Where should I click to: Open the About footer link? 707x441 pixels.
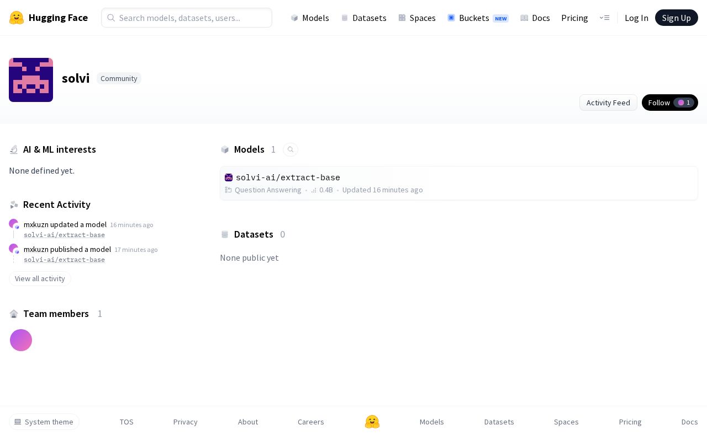coord(248,422)
